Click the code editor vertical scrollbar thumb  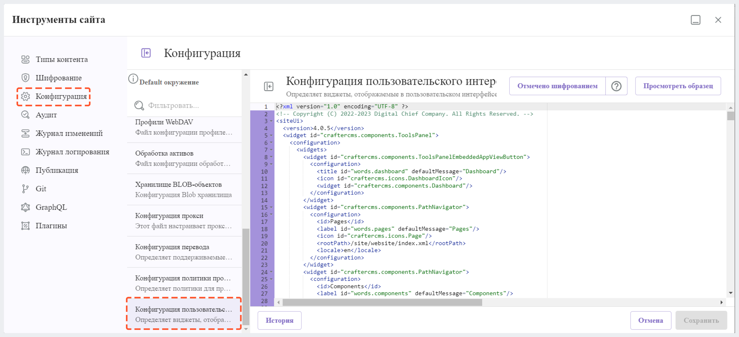[731, 116]
